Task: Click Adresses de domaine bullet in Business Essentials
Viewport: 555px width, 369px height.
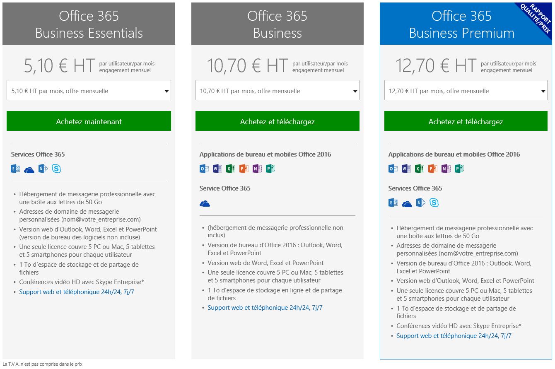Action: coord(80,215)
